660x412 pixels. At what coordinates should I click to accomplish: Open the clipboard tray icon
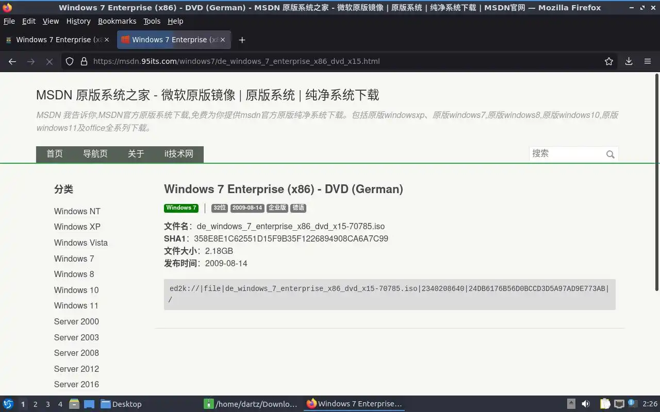pos(605,404)
